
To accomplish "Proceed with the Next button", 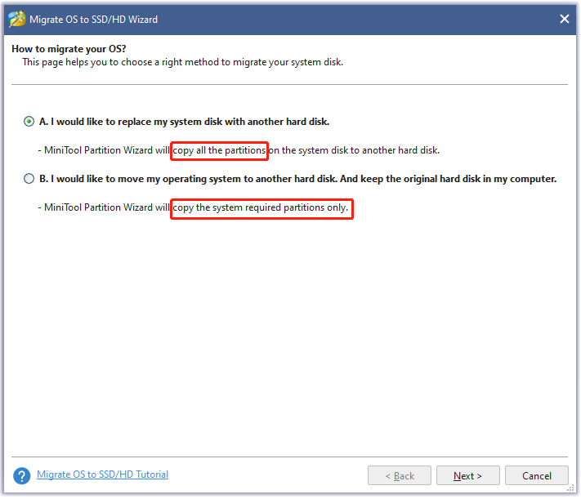I will click(467, 475).
